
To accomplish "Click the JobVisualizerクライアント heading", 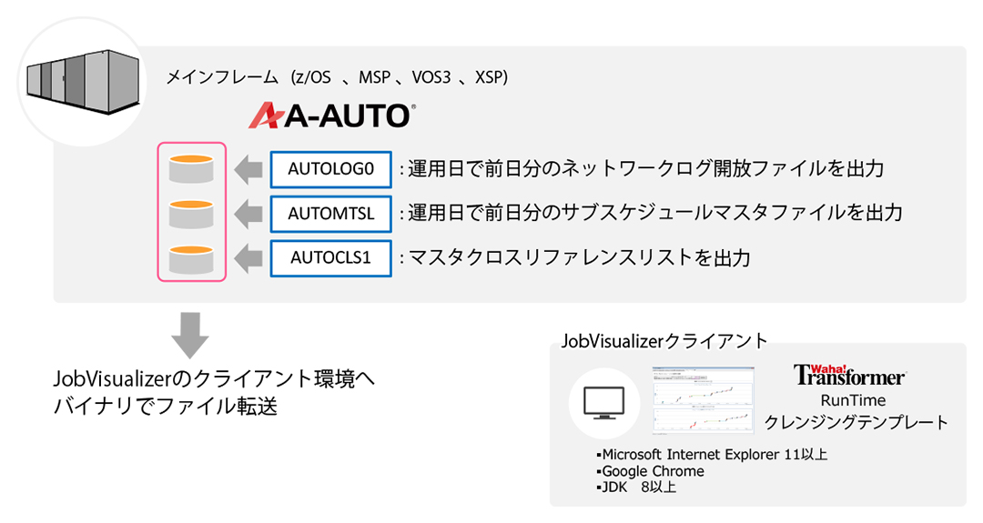I will point(664,341).
